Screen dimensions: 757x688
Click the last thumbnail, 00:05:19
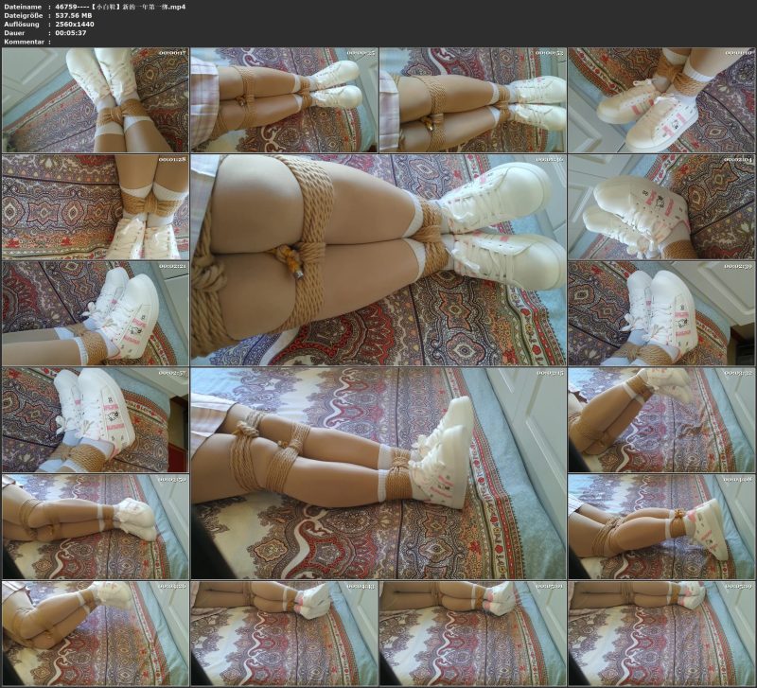661,633
